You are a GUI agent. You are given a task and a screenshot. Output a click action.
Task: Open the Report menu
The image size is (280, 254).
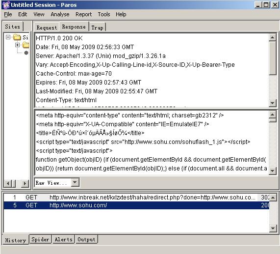83,14
